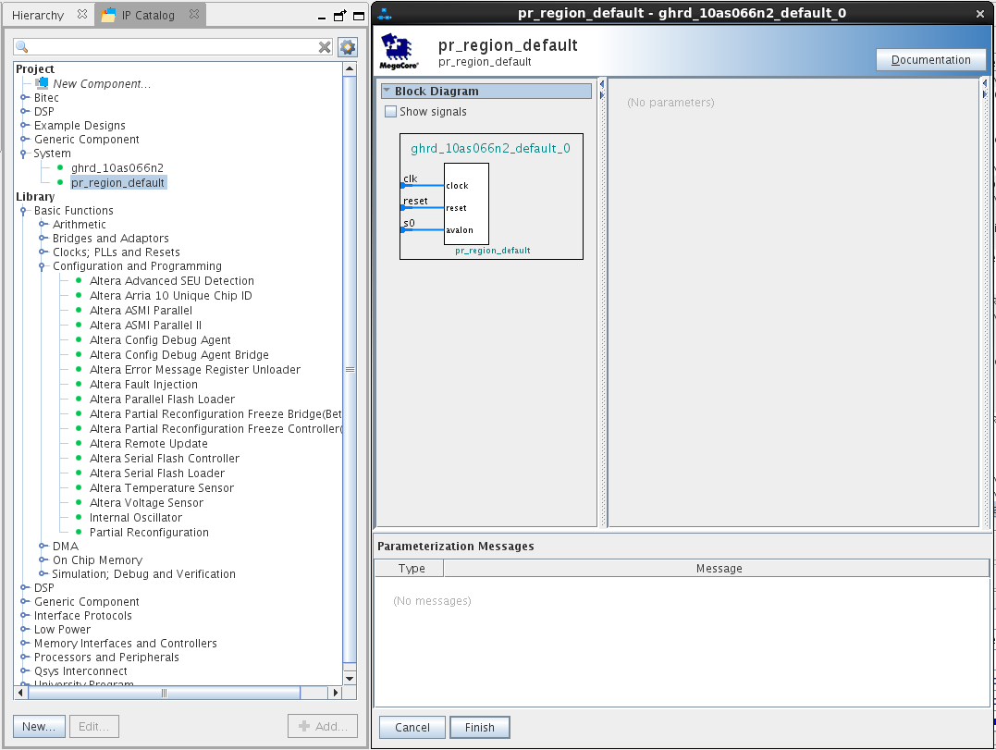Select Altera Advanced SEU Detection
This screenshot has height=750, width=996.
click(171, 281)
